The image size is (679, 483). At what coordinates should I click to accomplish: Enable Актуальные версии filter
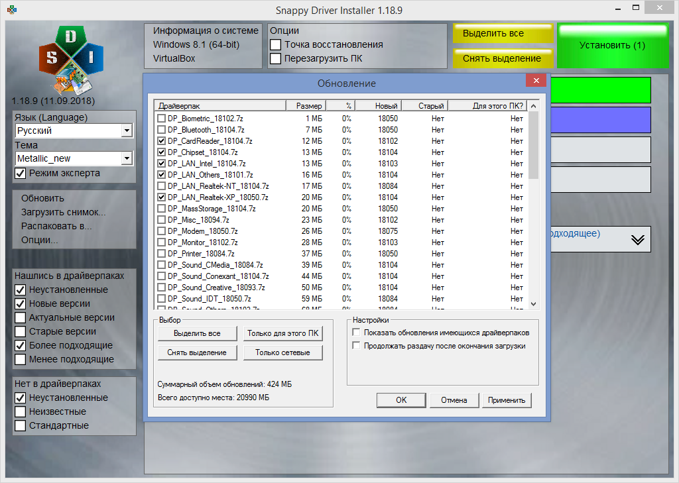[x=21, y=317]
